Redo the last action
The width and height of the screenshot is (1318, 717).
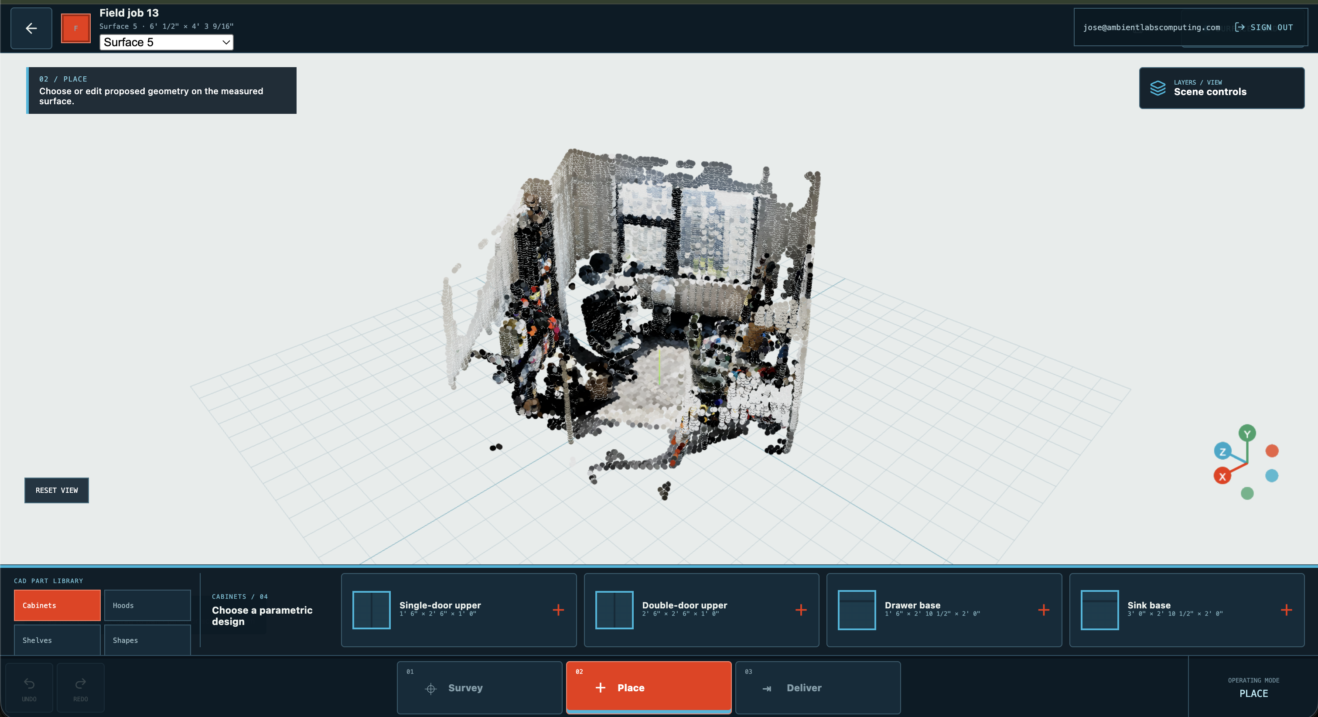click(x=80, y=688)
